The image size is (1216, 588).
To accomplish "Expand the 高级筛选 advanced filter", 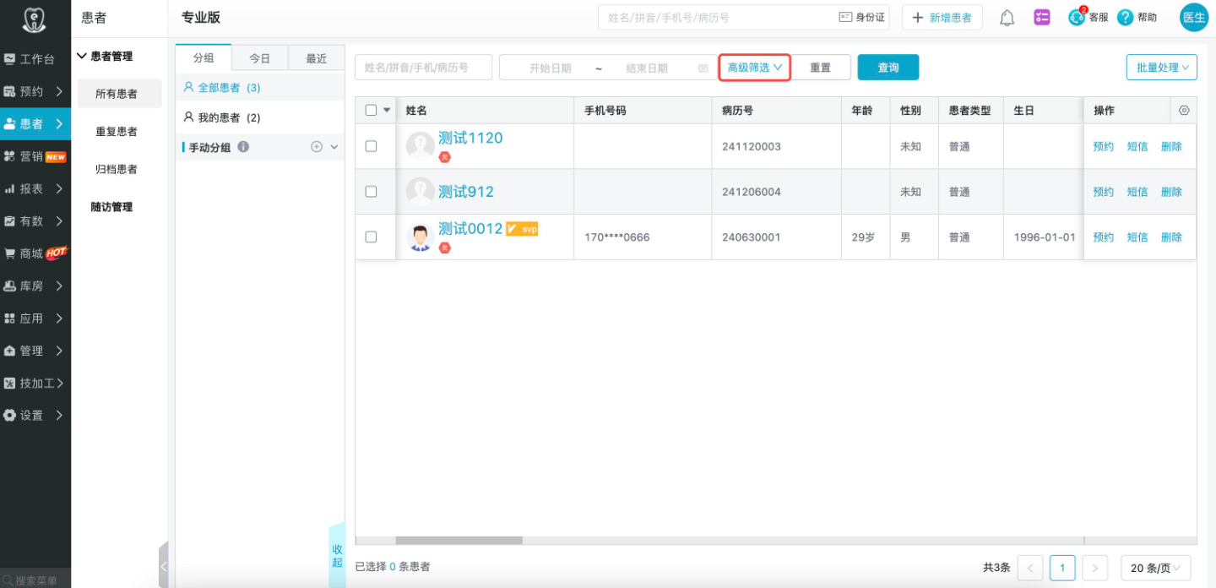I will (x=755, y=68).
